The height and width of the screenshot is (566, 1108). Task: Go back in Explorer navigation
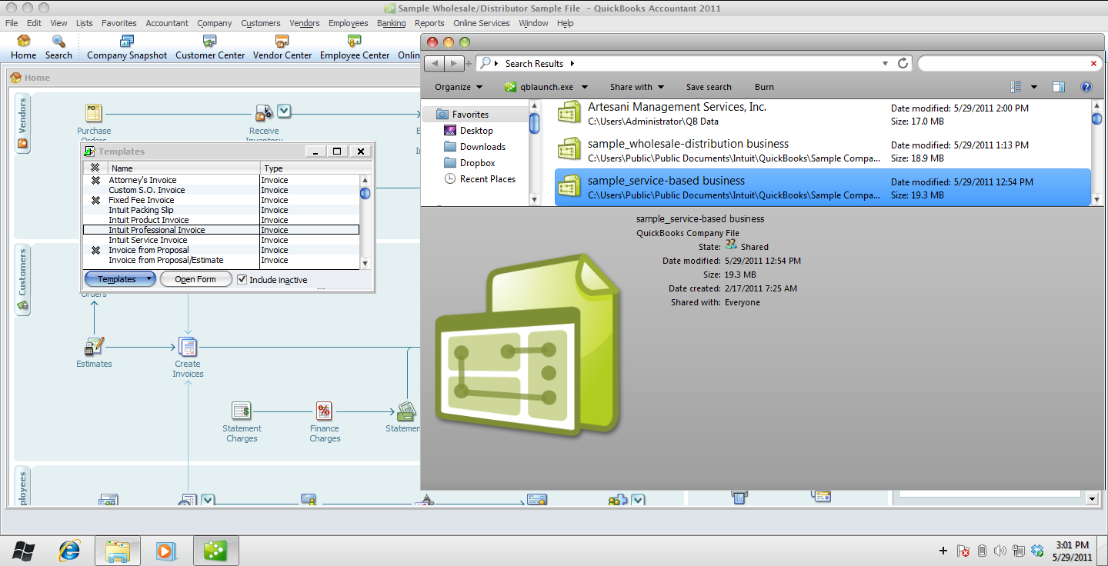click(x=436, y=63)
